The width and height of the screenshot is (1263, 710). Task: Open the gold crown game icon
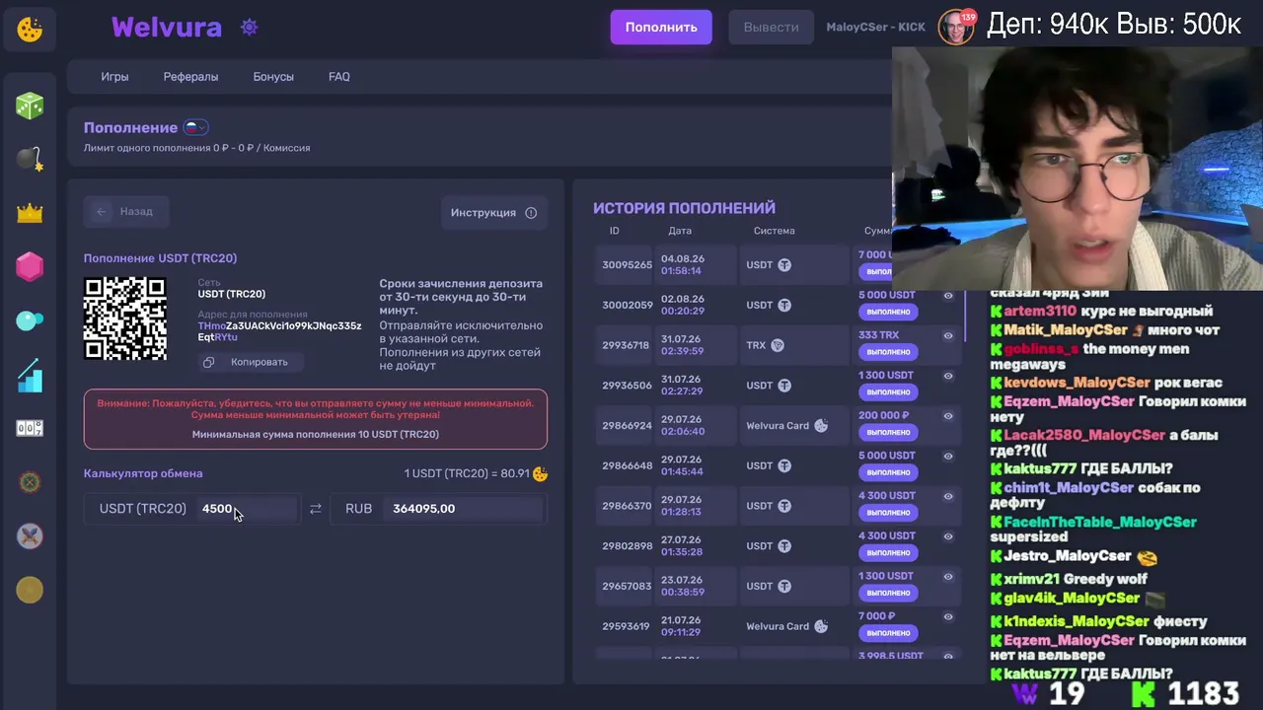pos(30,213)
